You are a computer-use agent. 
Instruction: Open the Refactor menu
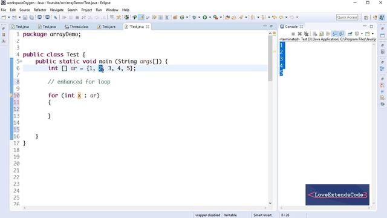click(40, 10)
